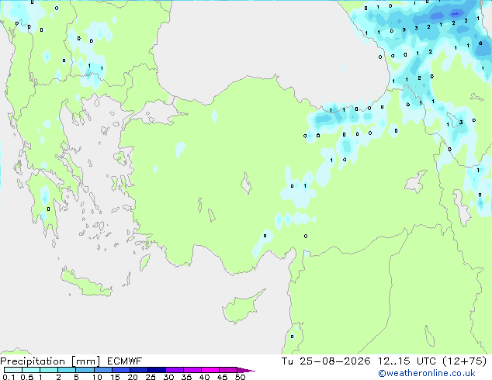Select the (12+75) forecast offset text
This screenshot has width=492, height=380.
(x=465, y=361)
